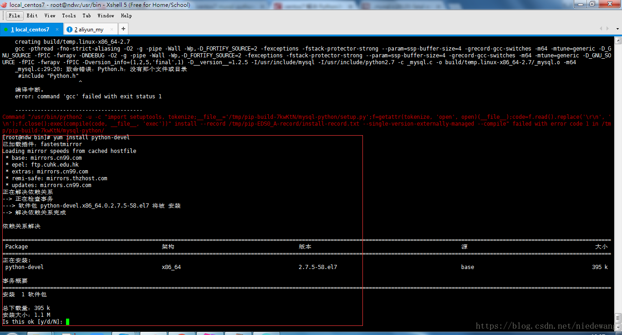622x335 pixels.
Task: Click the version value '2.7.5-58.el7'
Action: [318, 267]
